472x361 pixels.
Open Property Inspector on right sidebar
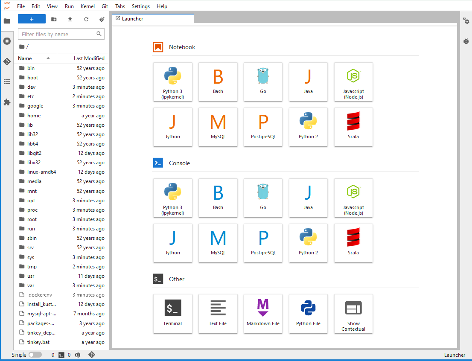[466, 21]
